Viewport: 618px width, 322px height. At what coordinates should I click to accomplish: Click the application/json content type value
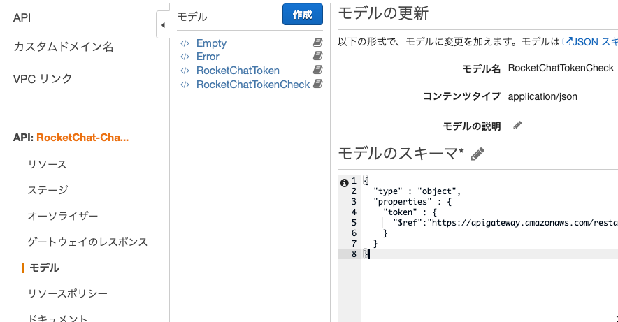(542, 96)
